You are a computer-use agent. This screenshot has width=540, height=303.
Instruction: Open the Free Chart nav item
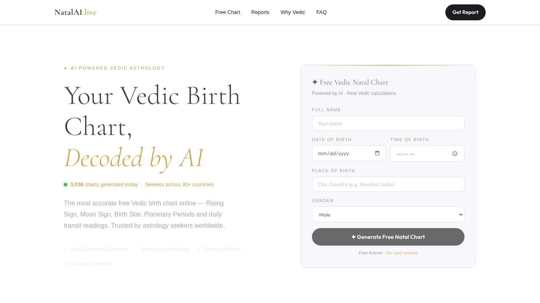click(x=228, y=12)
